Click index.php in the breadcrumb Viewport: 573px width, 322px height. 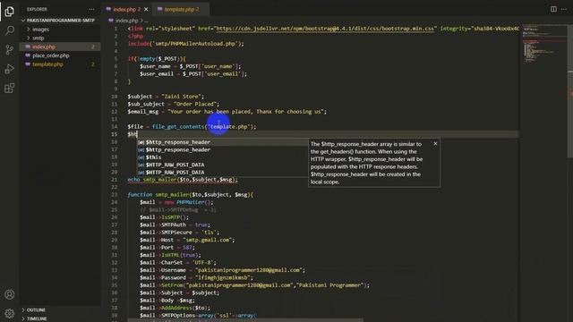126,21
